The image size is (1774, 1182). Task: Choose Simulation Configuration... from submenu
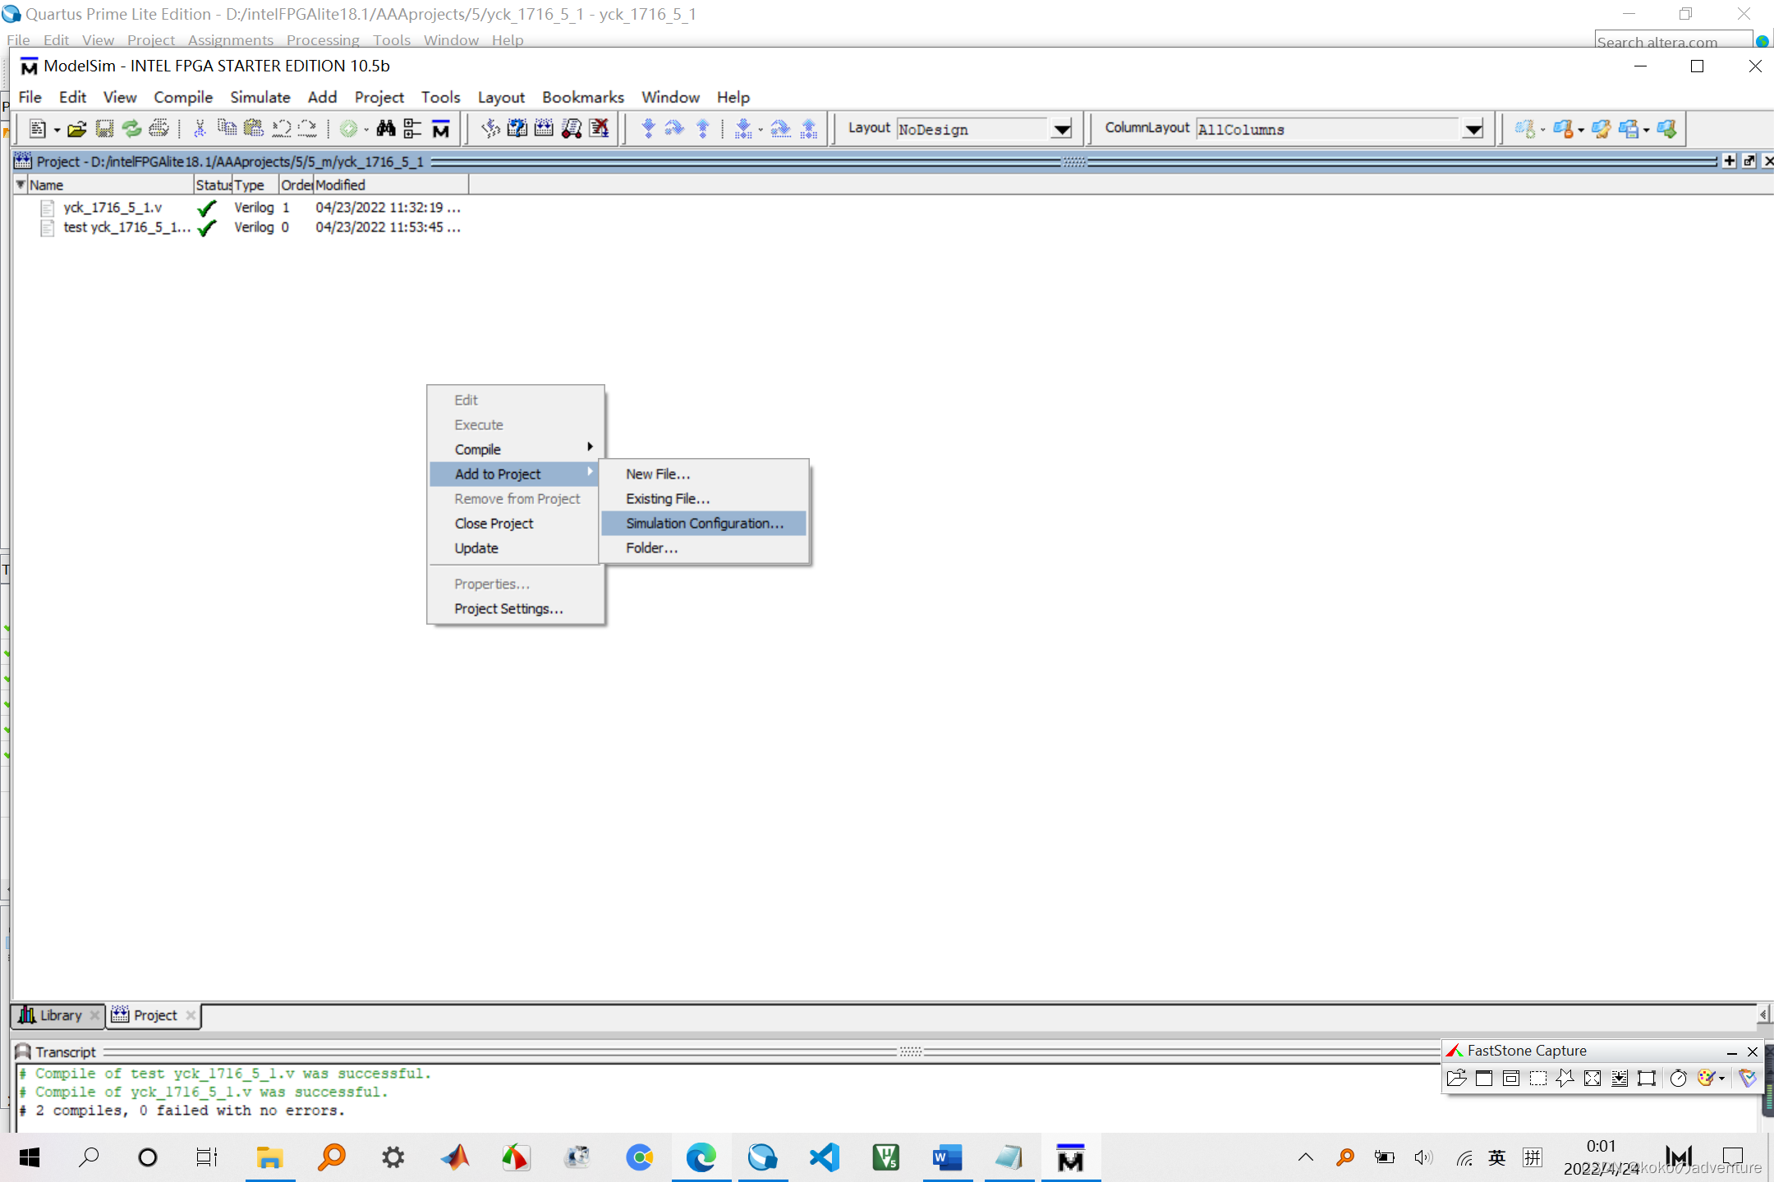[704, 523]
